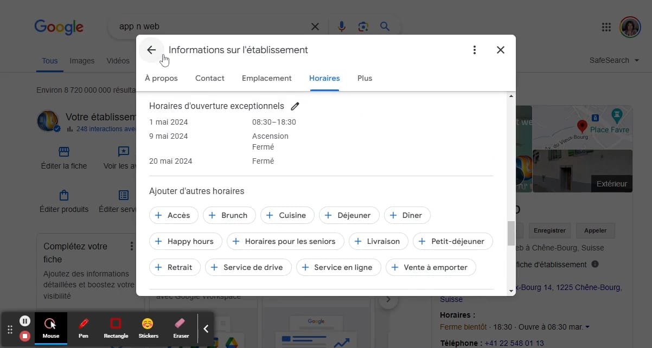The height and width of the screenshot is (348, 652).
Task: Edit exceptional opening hours with pencil icon
Action: click(295, 106)
